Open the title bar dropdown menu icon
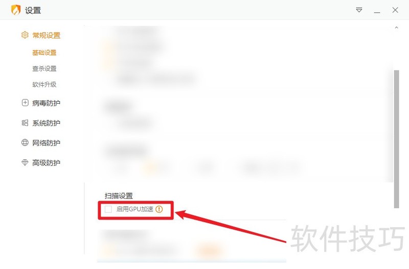This screenshot has width=409, height=269. click(x=359, y=10)
